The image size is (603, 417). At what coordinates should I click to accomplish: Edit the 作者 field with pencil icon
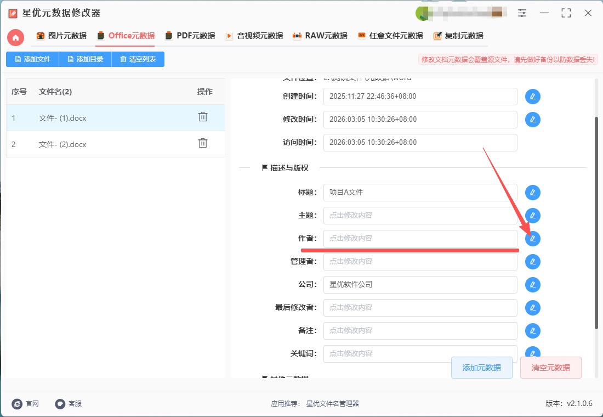tap(533, 238)
